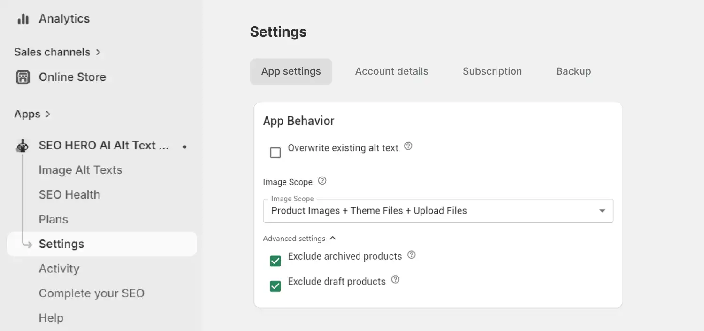
Task: Uncheck Exclude draft products checkbox
Action: 275,286
